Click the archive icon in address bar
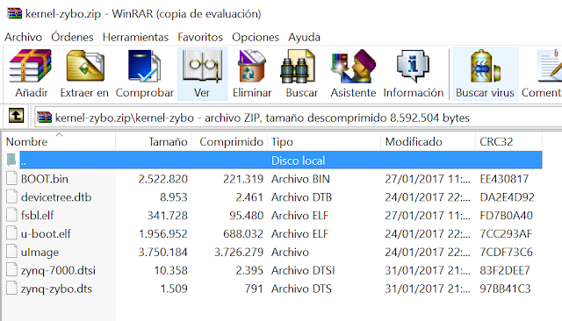 [x=45, y=117]
